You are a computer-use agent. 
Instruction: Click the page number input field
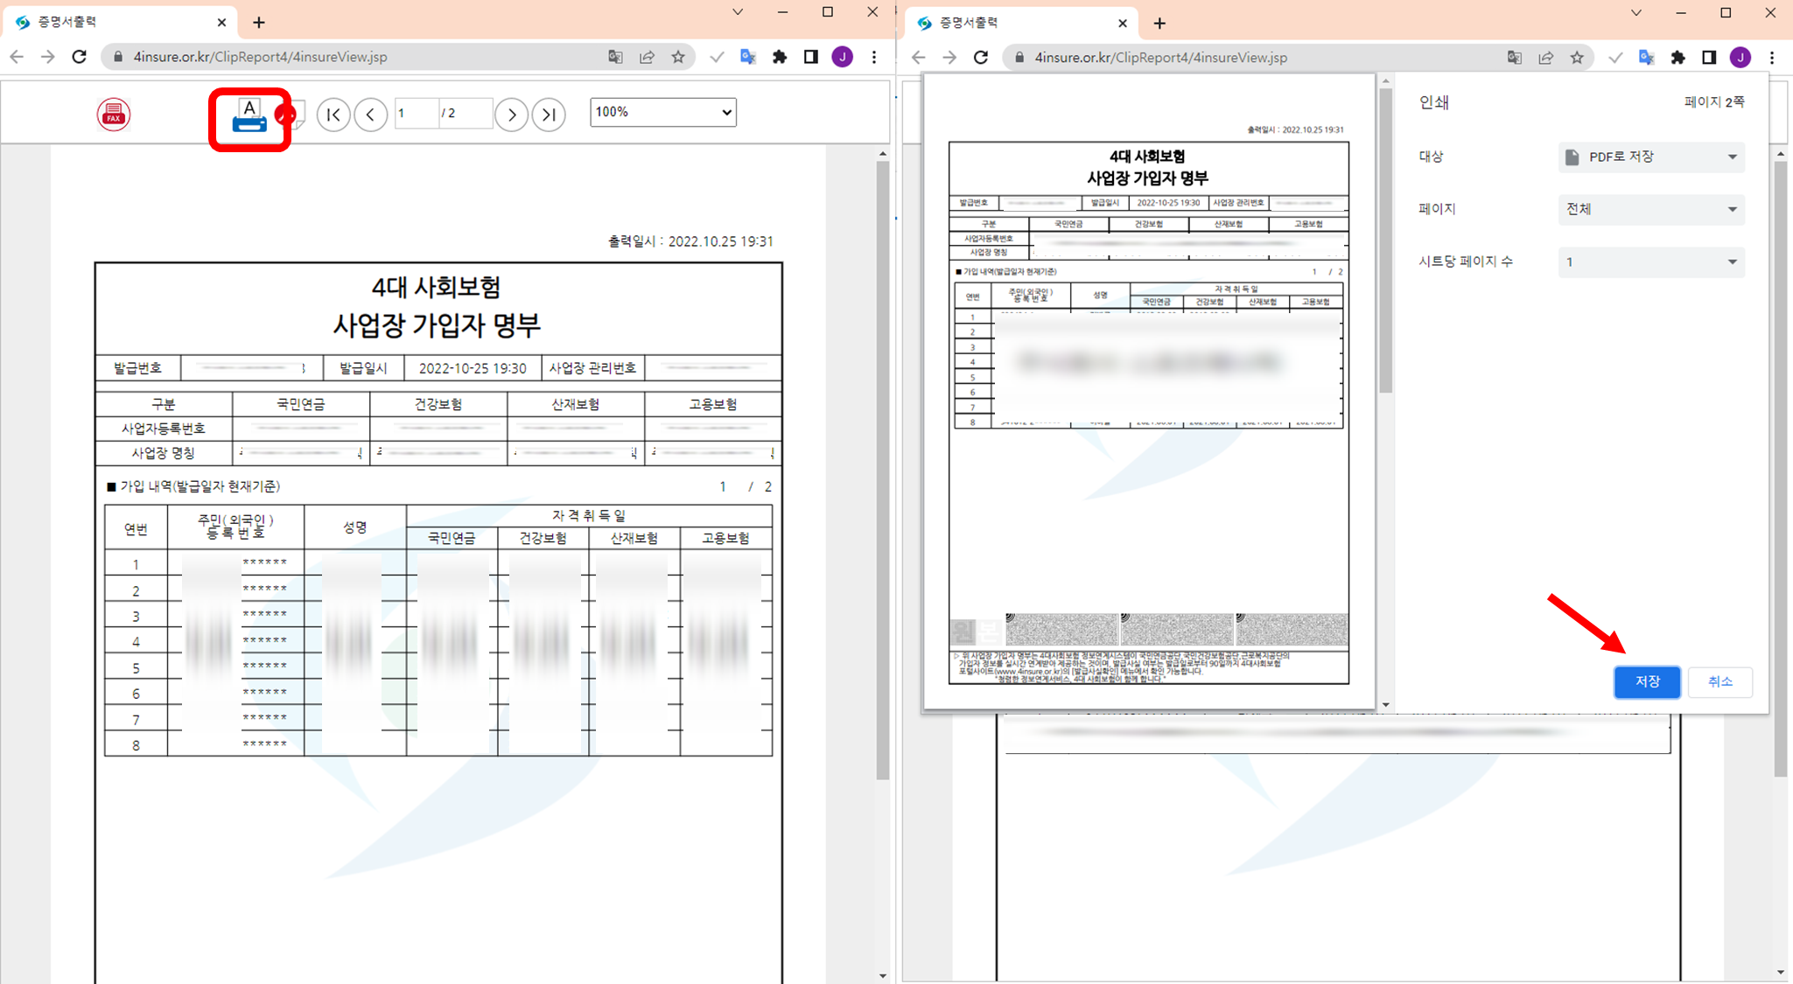click(416, 113)
